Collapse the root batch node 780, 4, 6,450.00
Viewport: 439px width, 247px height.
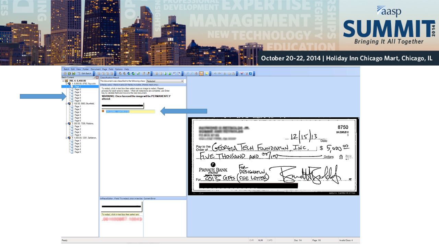click(x=63, y=81)
